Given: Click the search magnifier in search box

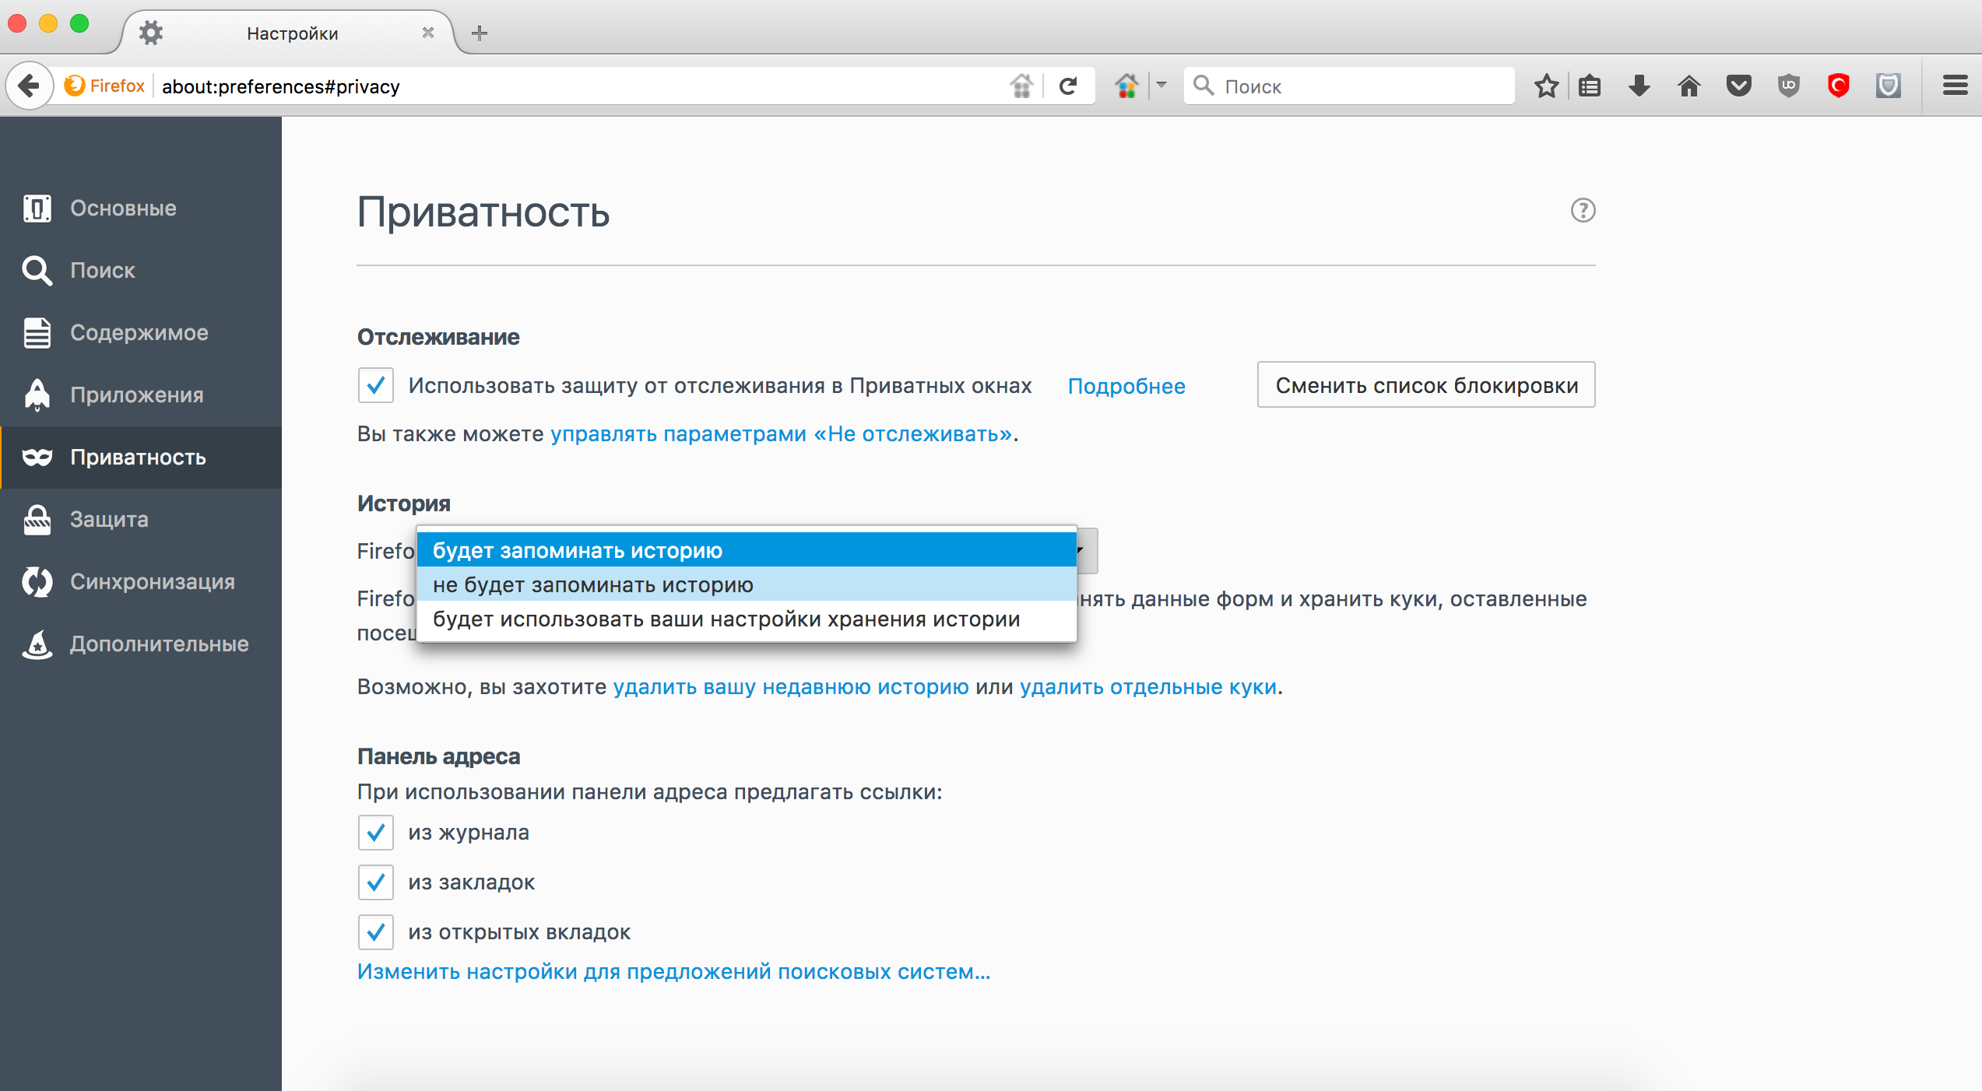Looking at the screenshot, I should click(1204, 86).
